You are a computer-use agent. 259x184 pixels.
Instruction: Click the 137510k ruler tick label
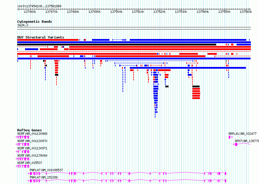138,12
